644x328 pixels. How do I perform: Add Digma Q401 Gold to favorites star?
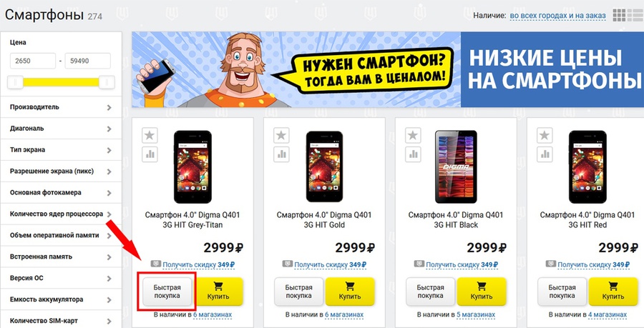(281, 135)
